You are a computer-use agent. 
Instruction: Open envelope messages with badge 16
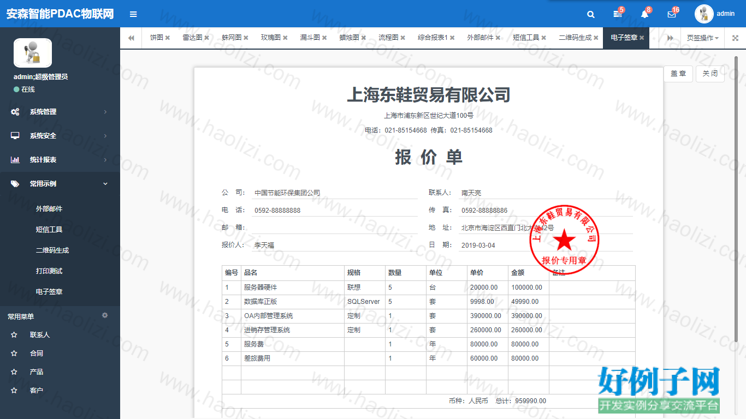click(x=672, y=14)
